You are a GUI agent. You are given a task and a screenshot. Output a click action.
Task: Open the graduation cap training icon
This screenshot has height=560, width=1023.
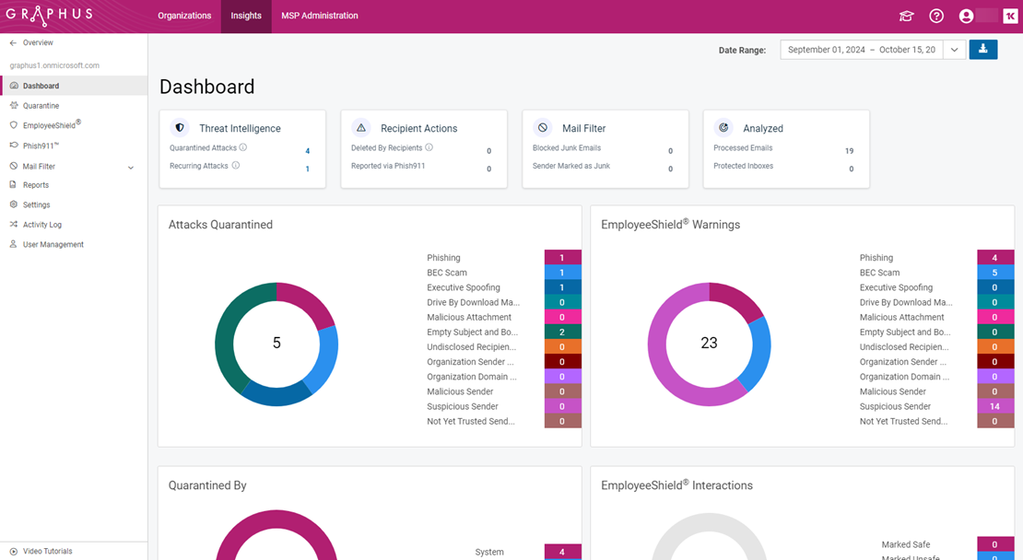(x=906, y=16)
